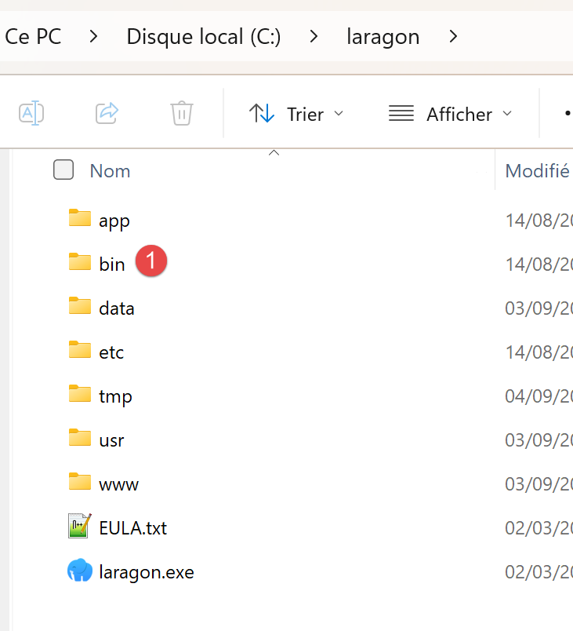Select the usr folder icon
The image size is (573, 631).
[x=79, y=437]
